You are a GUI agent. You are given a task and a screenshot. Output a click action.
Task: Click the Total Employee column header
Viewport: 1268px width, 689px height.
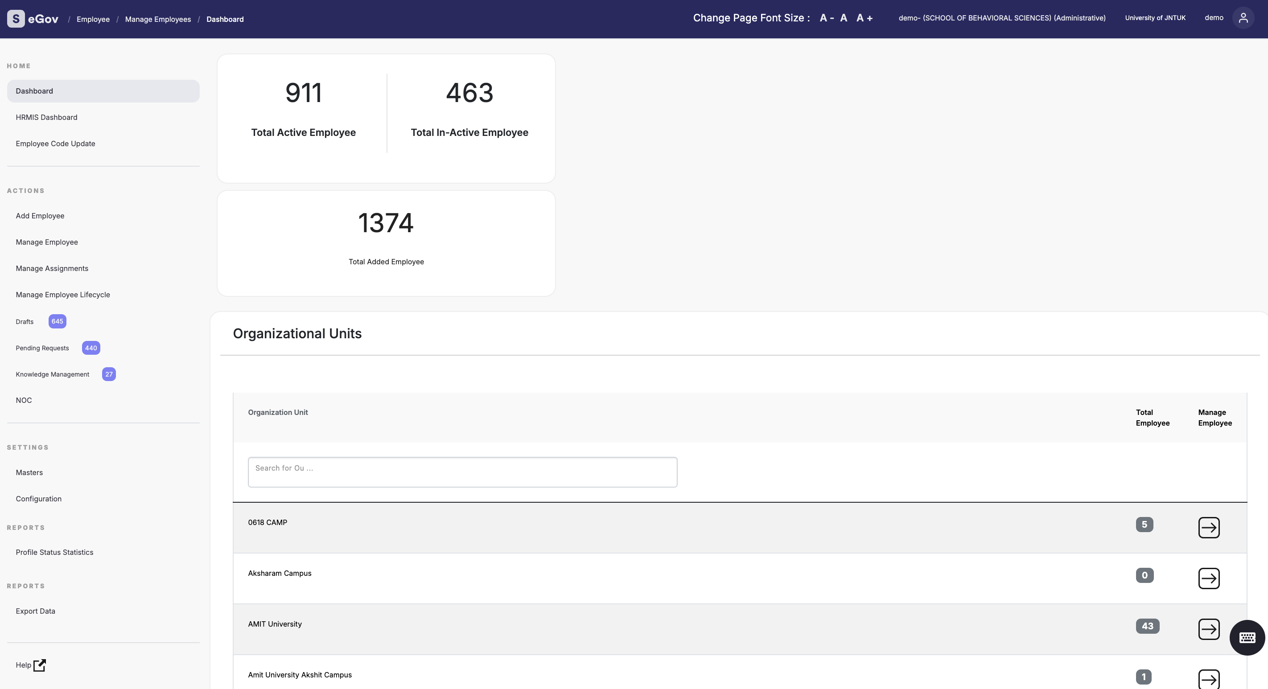pyautogui.click(x=1153, y=418)
